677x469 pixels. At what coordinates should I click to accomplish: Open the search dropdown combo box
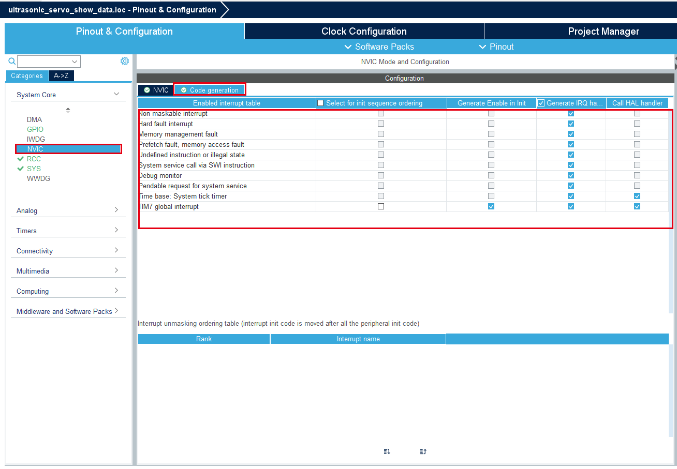pyautogui.click(x=49, y=62)
